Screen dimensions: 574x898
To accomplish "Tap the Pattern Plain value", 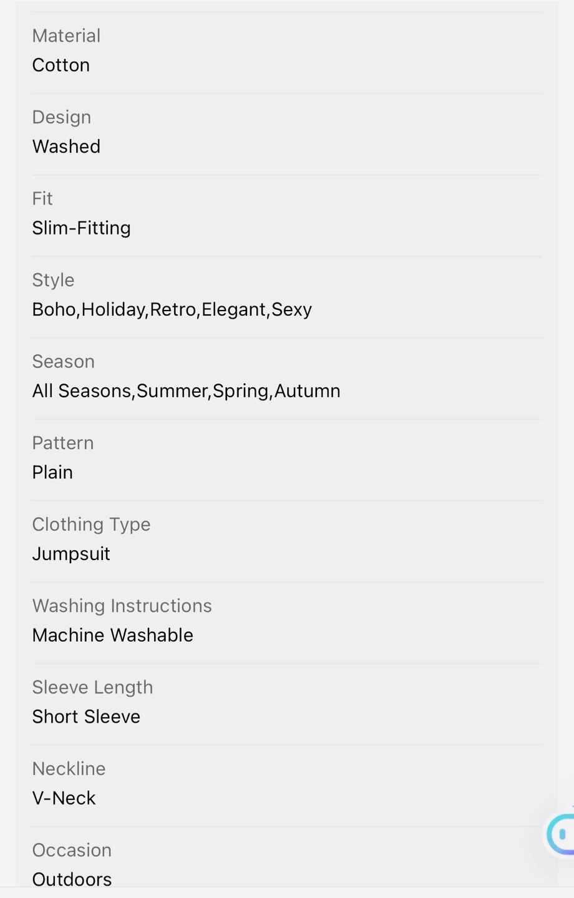I will point(52,472).
